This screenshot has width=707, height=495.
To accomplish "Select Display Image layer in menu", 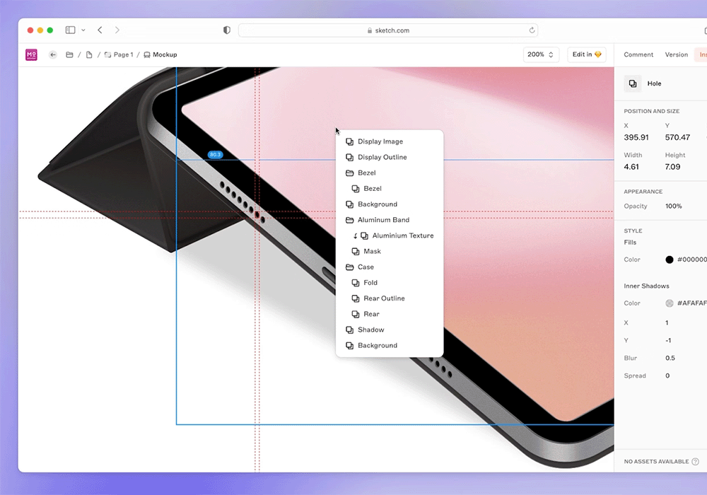I will tap(390, 141).
